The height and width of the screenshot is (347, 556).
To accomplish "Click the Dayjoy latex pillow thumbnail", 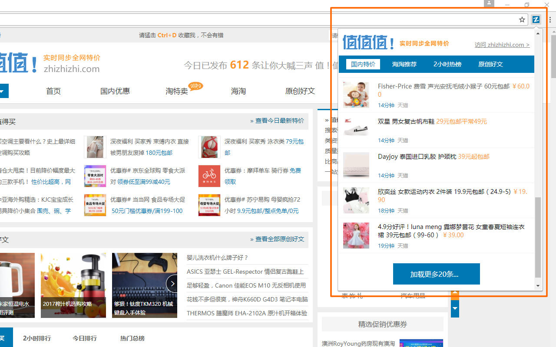I will coord(356,165).
